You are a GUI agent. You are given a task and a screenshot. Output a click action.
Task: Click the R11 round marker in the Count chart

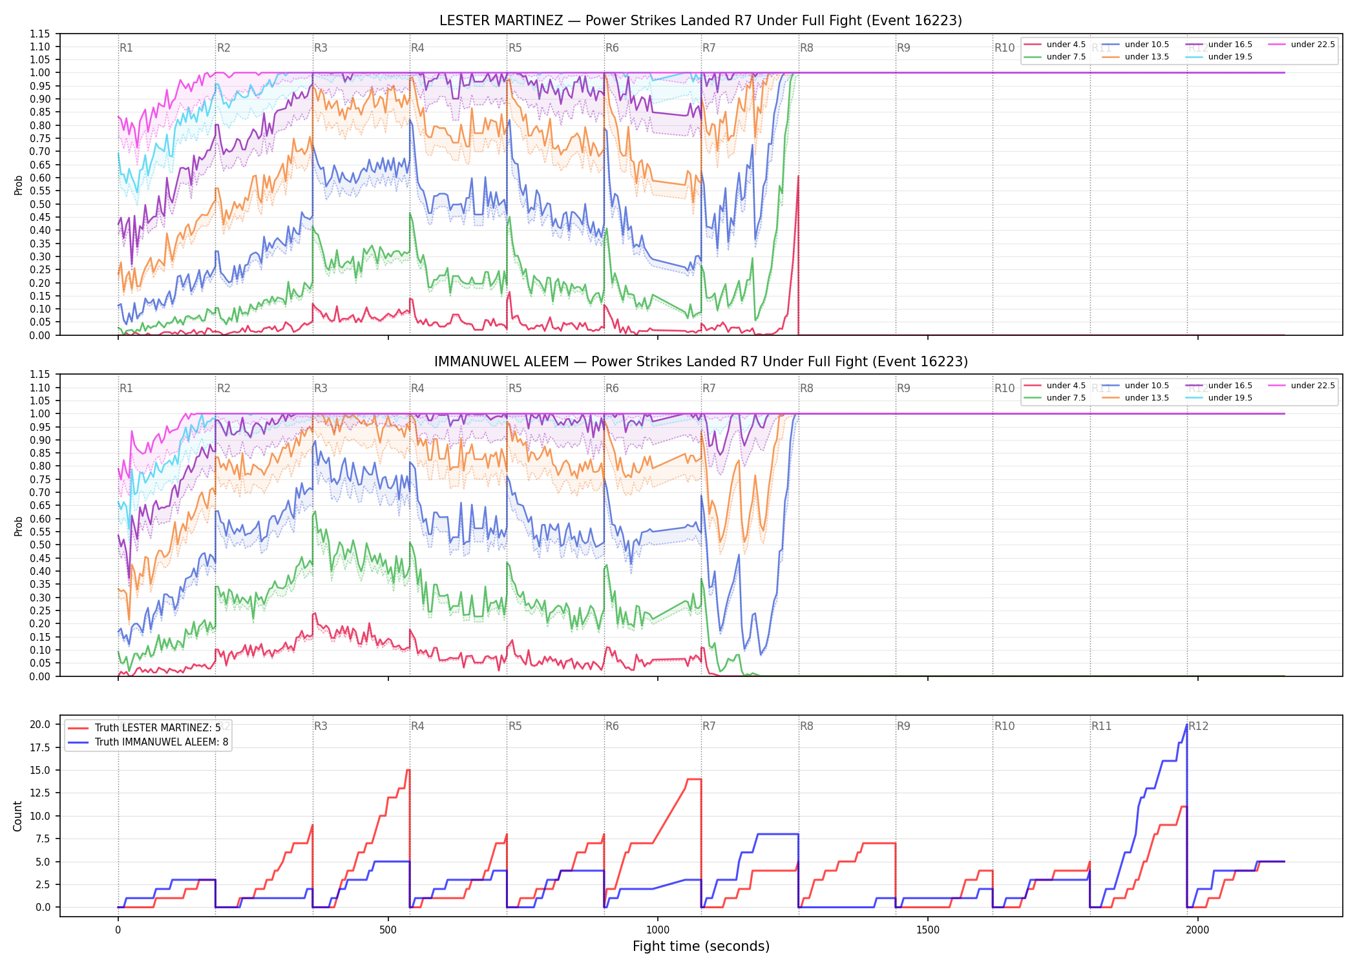point(1102,726)
